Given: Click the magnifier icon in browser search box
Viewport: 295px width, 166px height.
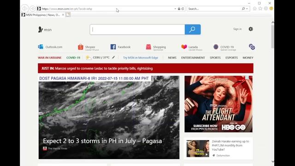Looking at the screenshot, I should (243, 9).
